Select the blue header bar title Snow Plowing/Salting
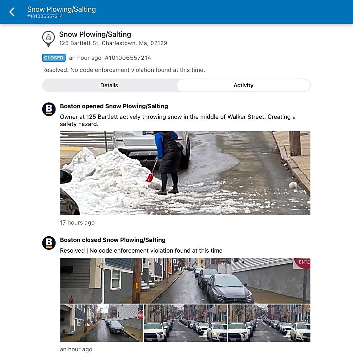 (62, 9)
